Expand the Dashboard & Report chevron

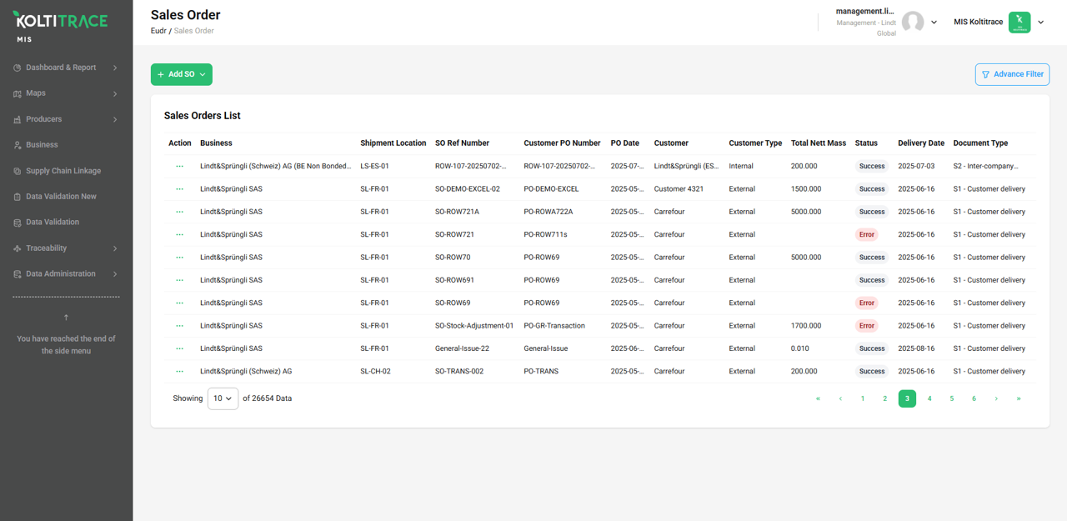tap(115, 68)
